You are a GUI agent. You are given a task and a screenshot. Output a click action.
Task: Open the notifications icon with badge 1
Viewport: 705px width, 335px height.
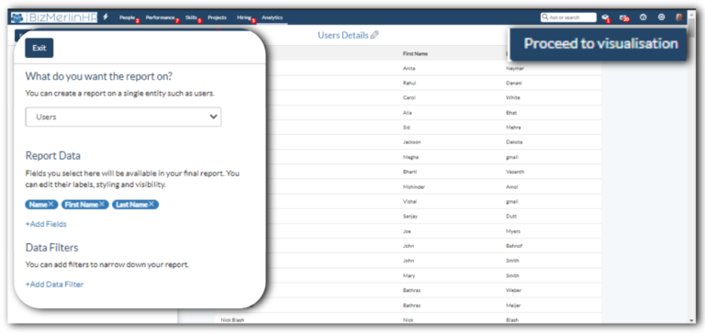(x=606, y=18)
